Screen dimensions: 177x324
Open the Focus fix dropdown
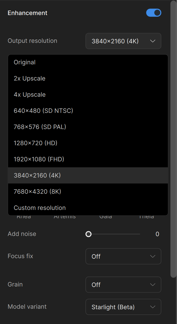123,256
